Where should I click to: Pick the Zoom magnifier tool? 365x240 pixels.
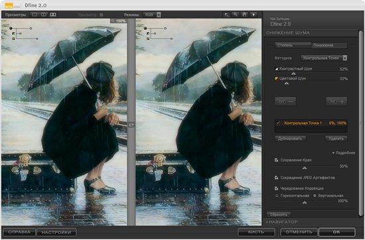pyautogui.click(x=236, y=15)
